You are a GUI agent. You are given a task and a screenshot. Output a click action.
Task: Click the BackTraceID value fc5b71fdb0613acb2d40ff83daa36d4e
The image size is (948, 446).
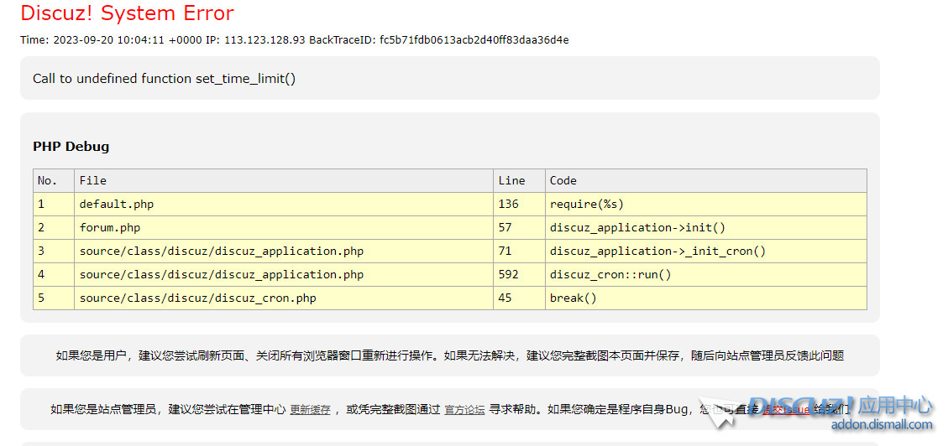coord(474,40)
